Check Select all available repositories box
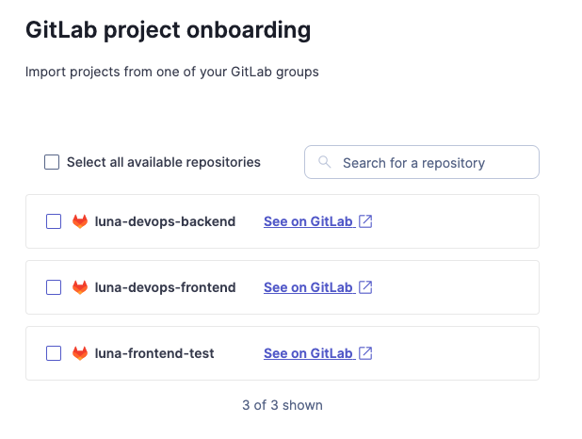The height and width of the screenshot is (439, 582). pos(52,162)
